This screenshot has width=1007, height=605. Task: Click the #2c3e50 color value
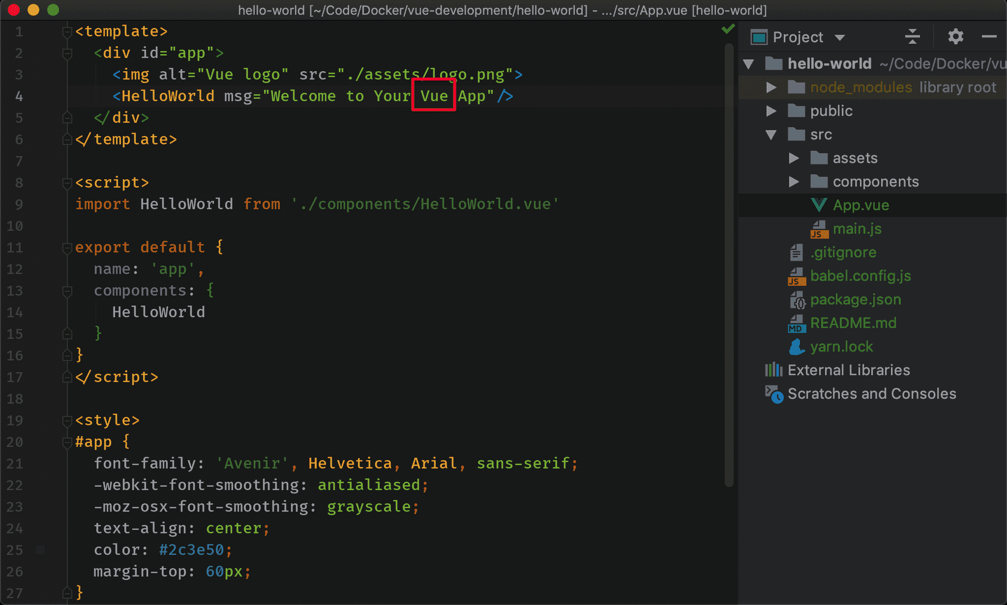click(191, 550)
